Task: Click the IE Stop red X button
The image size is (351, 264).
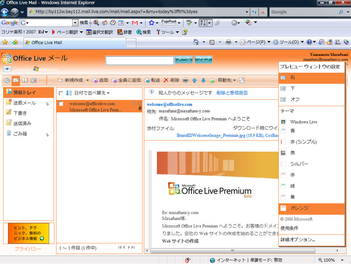Action: [x=263, y=12]
